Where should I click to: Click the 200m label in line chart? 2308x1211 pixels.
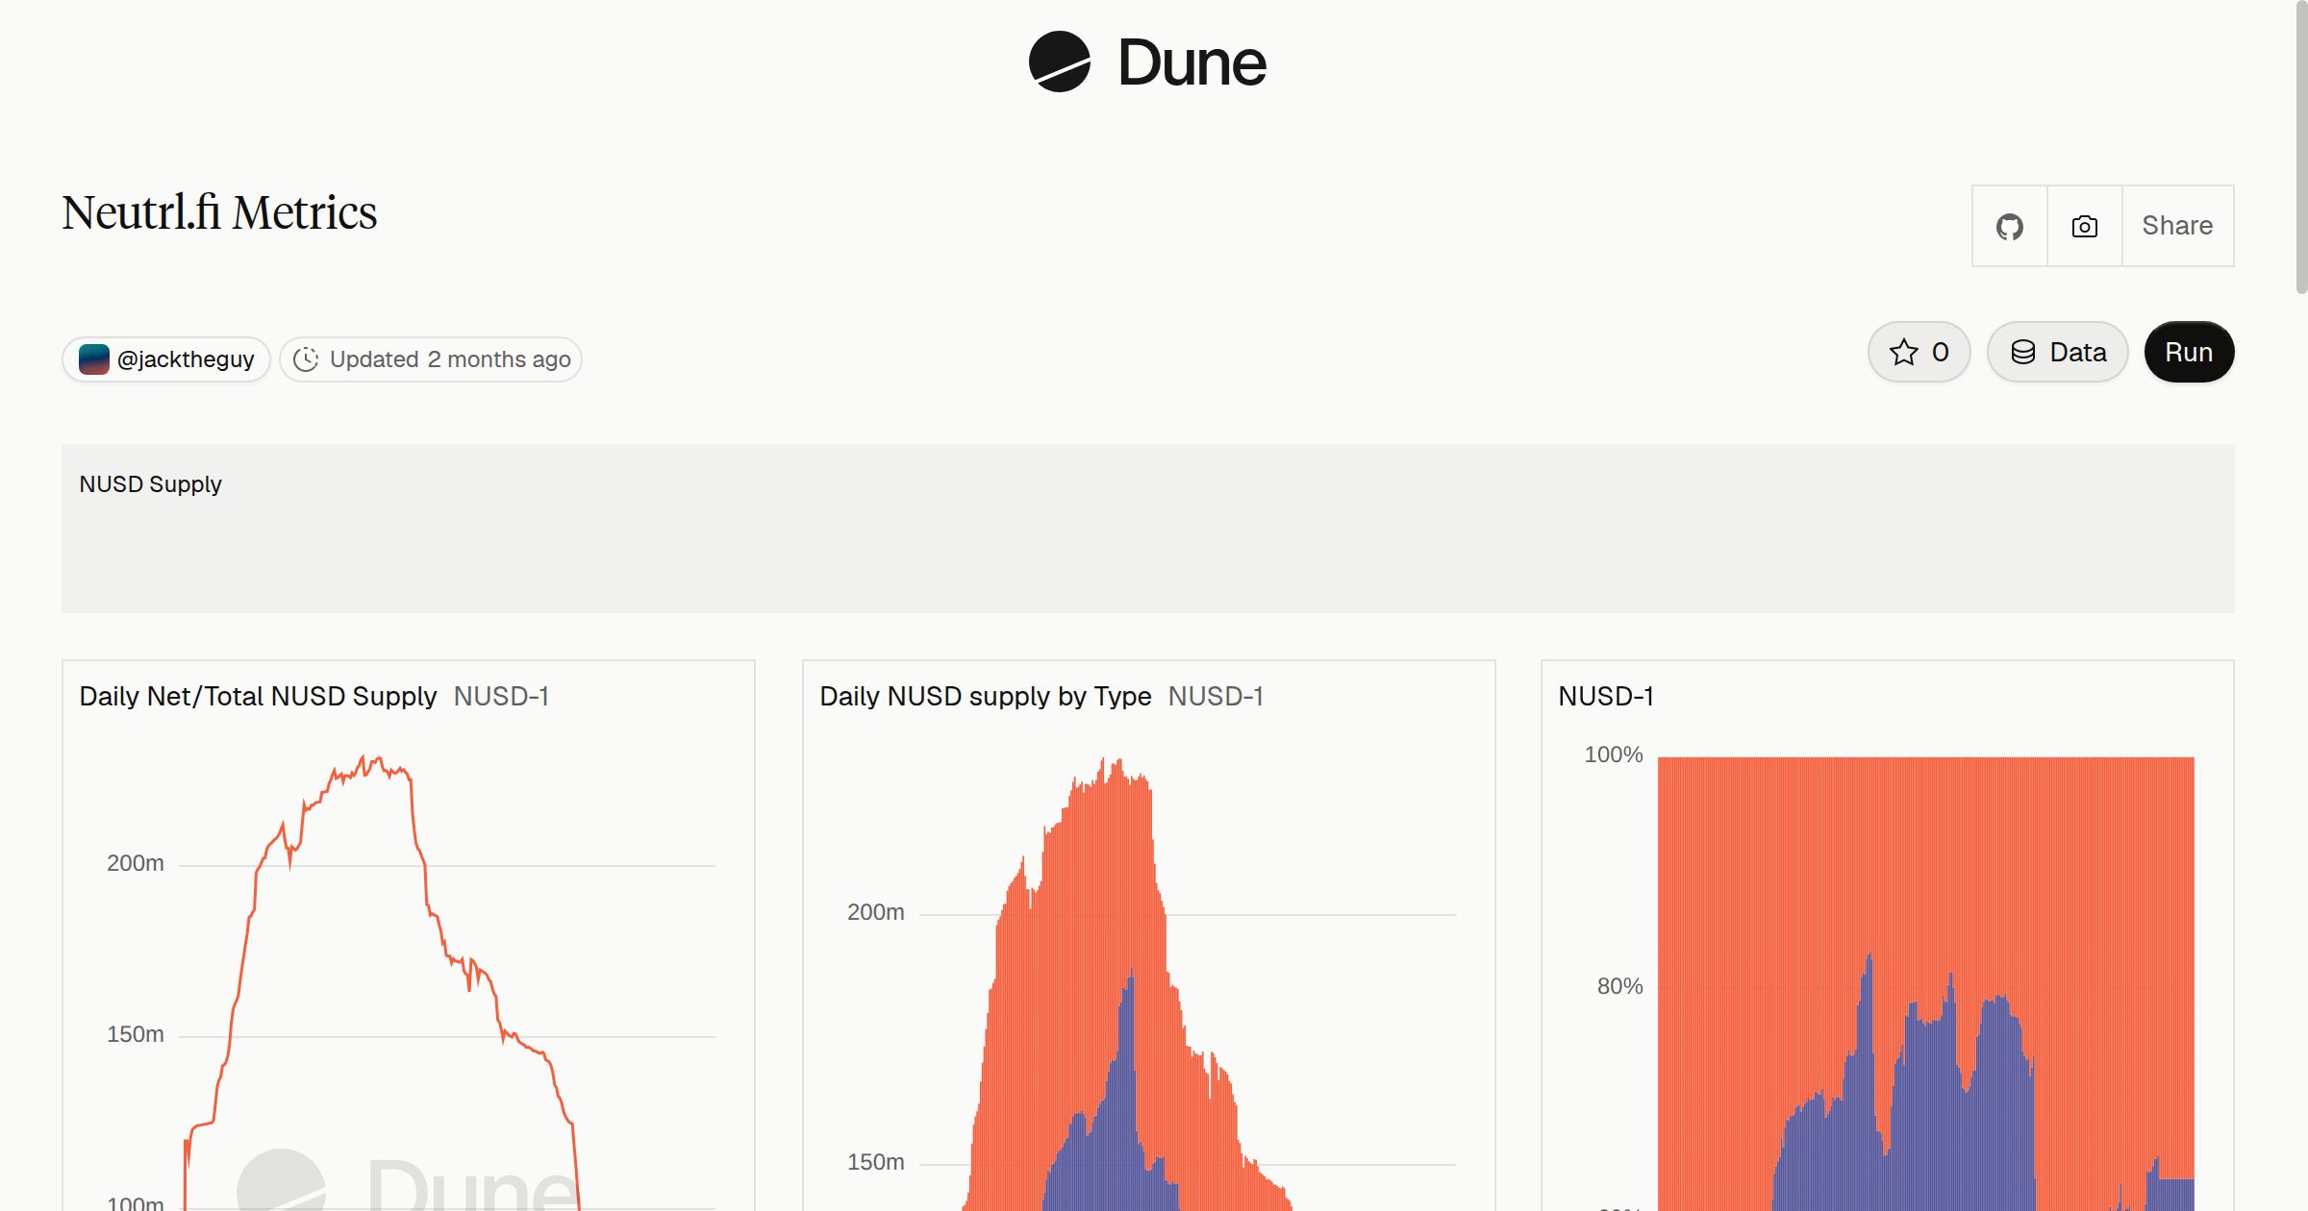tap(135, 863)
